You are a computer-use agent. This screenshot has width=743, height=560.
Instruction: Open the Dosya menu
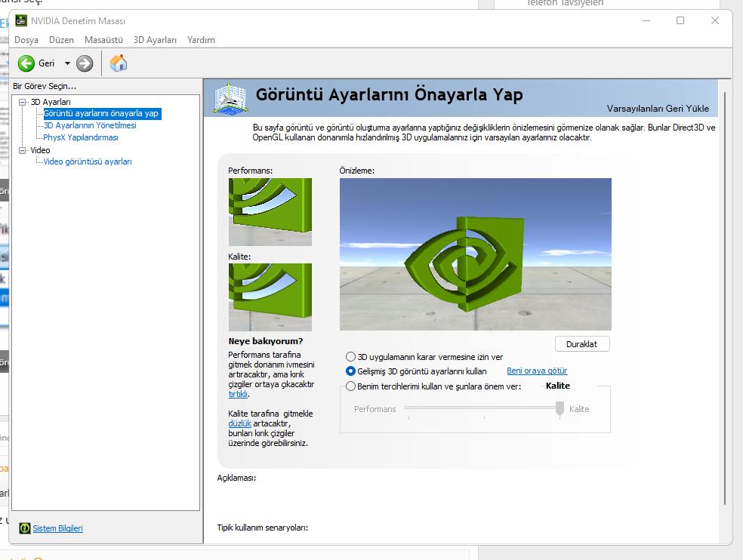26,40
